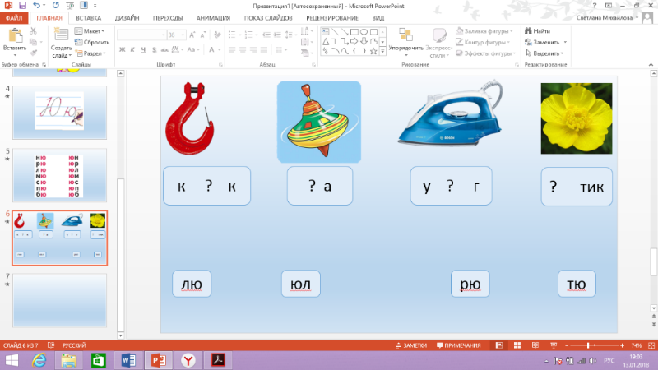Viewport: 658px width, 370px height.
Task: Open the Design (ДИЗАЙН) ribbon tab
Action: pos(127,16)
